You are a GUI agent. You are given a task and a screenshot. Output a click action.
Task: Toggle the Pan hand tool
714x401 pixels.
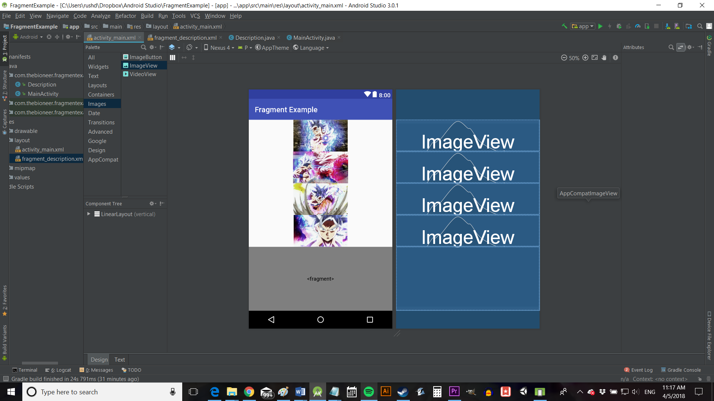(604, 58)
